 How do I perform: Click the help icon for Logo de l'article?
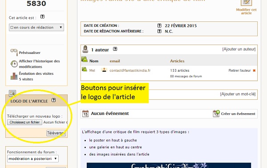click(x=54, y=100)
